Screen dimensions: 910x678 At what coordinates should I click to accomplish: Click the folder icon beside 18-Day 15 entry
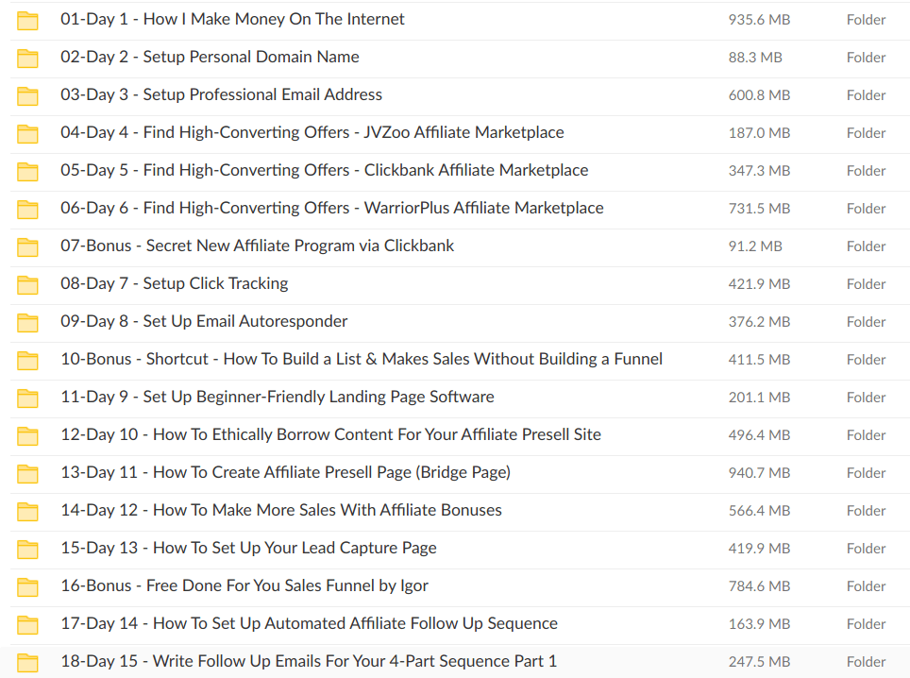coord(27,662)
